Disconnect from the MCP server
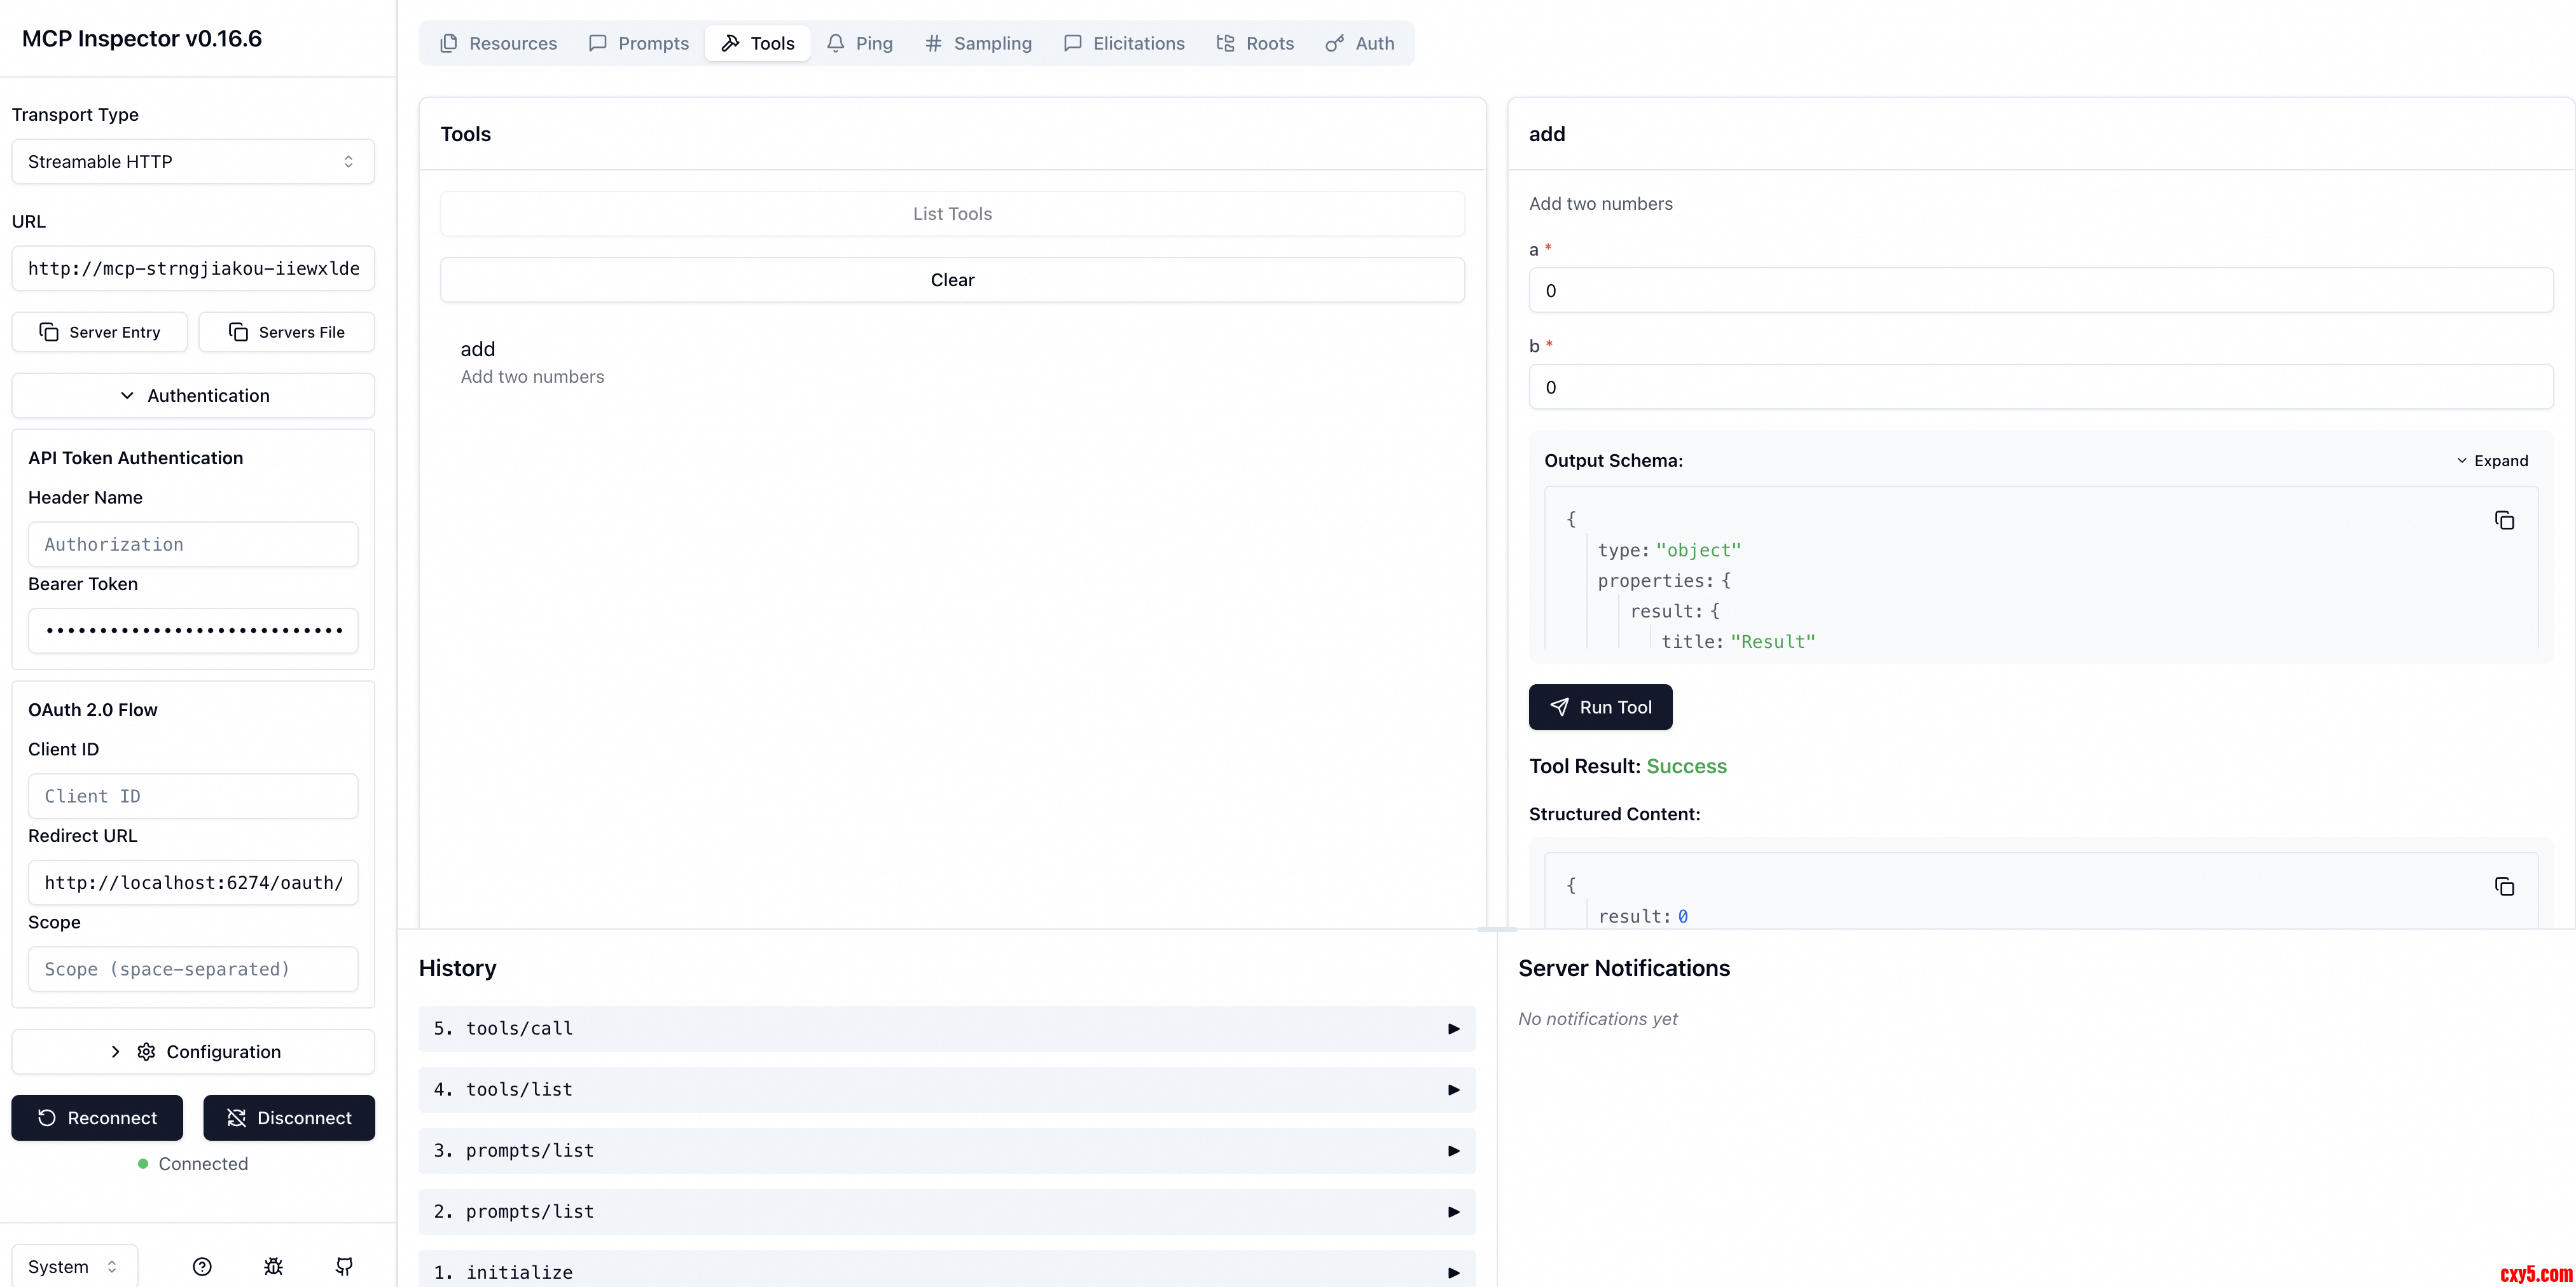This screenshot has width=2576, height=1287. [289, 1117]
